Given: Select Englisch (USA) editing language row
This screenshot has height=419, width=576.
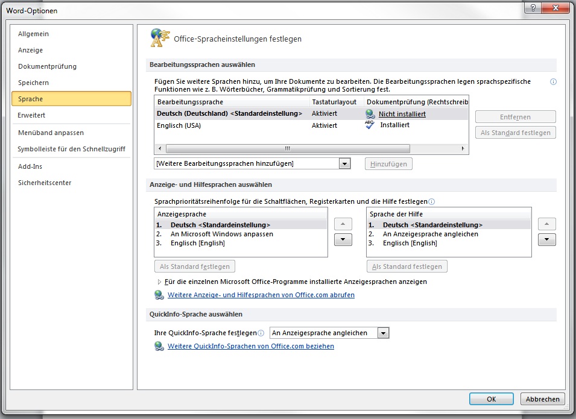Looking at the screenshot, I should click(311, 125).
